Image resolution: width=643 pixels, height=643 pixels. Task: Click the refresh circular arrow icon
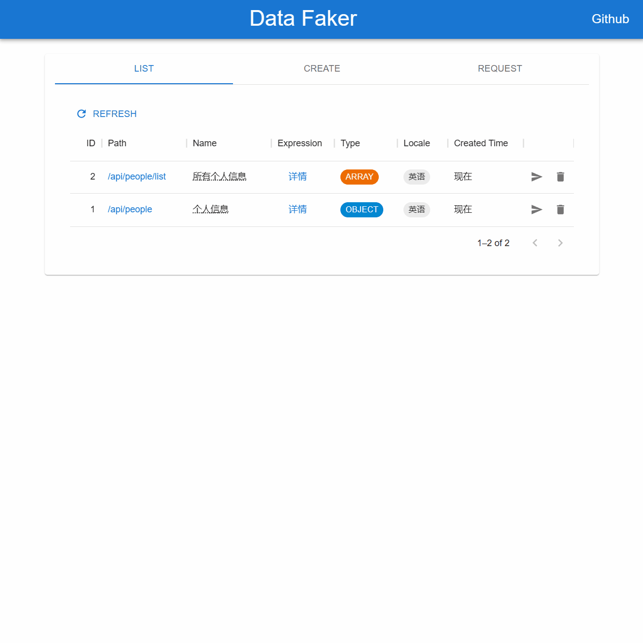pos(81,114)
